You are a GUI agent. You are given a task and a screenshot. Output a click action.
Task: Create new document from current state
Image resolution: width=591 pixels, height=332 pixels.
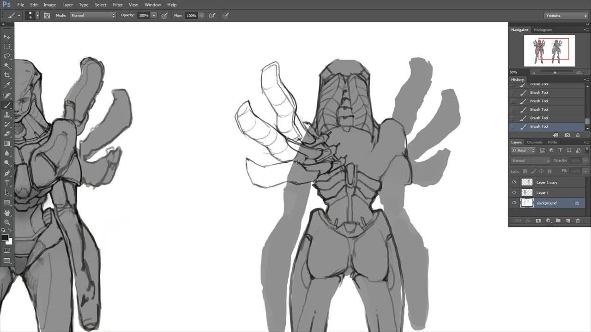point(556,135)
